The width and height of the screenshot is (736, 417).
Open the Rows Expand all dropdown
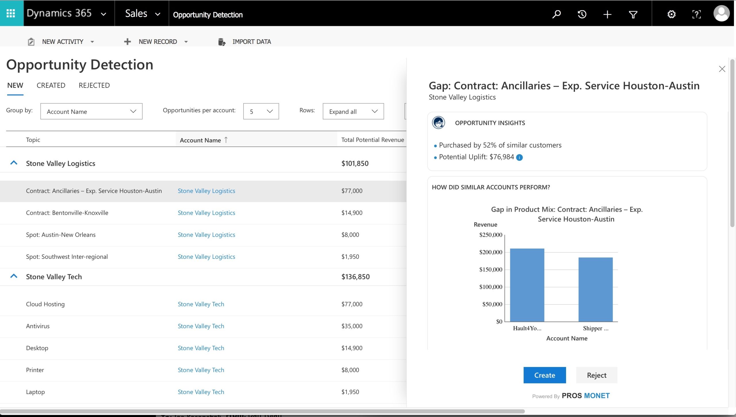[x=353, y=111]
